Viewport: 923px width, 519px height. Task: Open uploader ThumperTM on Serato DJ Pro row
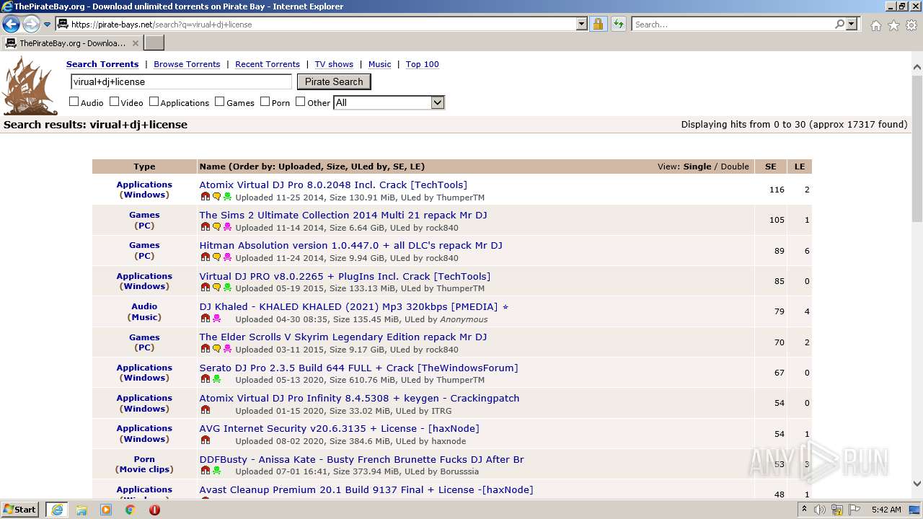(x=461, y=380)
